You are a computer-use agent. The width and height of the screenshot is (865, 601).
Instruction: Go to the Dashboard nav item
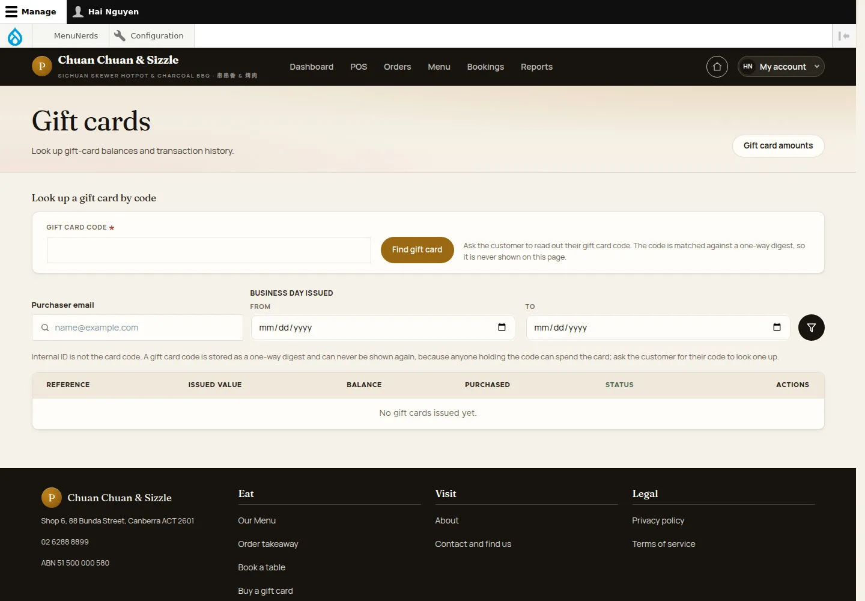click(311, 67)
